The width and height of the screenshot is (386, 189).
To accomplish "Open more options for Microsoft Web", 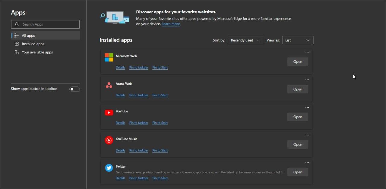I will click(x=307, y=52).
